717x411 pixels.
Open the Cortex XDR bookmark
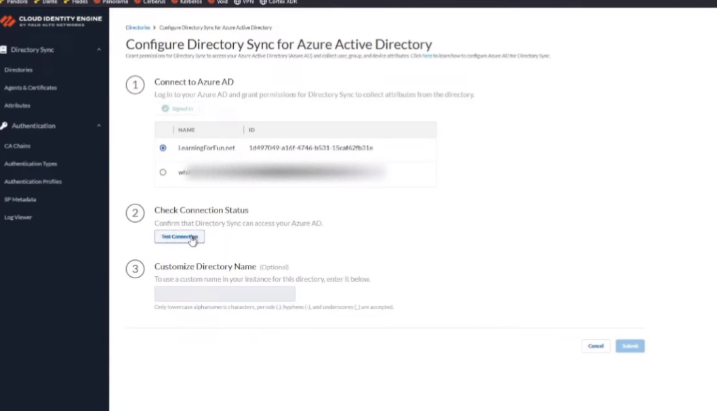tap(279, 2)
